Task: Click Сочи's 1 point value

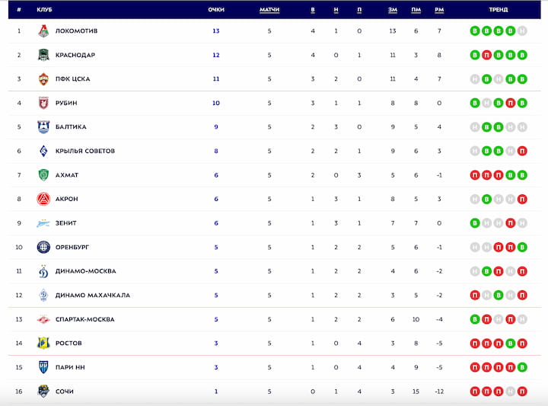Action: coord(216,392)
